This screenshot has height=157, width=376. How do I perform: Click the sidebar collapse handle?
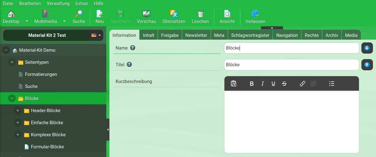108,129
